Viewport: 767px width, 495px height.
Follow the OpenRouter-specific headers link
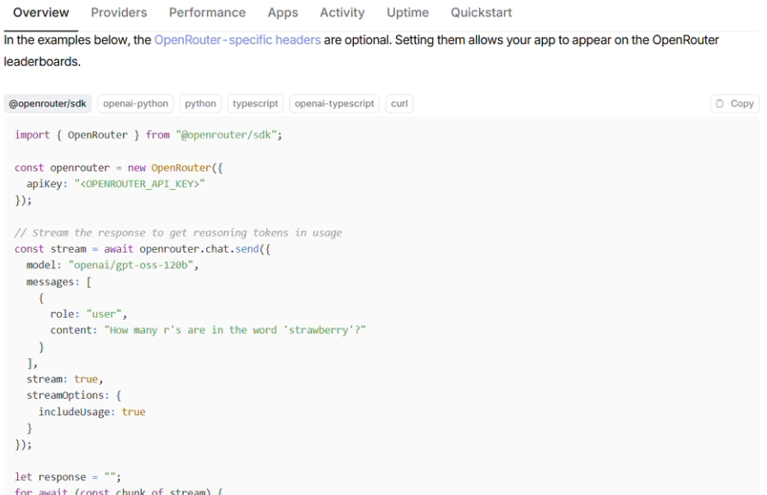238,40
